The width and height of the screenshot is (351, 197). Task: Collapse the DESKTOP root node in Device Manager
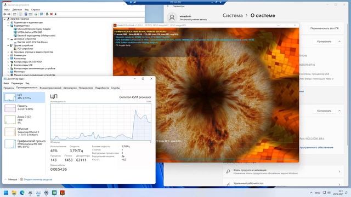5,19
